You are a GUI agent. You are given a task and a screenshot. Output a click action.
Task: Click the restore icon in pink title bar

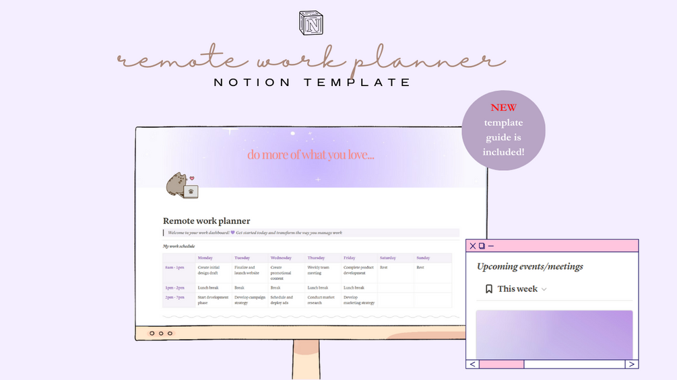click(482, 246)
